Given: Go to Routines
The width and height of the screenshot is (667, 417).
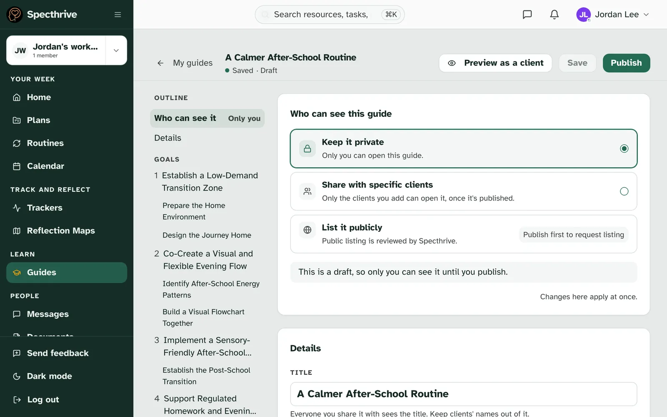Looking at the screenshot, I should 67,143.
